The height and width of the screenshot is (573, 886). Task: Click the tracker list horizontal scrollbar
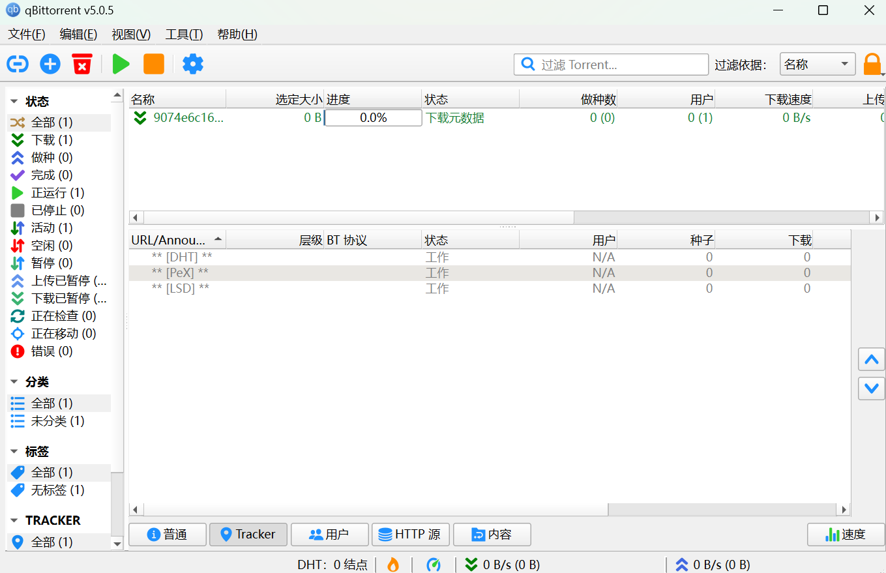[490, 510]
